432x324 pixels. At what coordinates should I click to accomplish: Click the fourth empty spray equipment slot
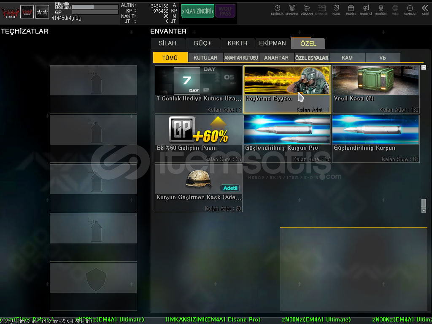point(93,237)
